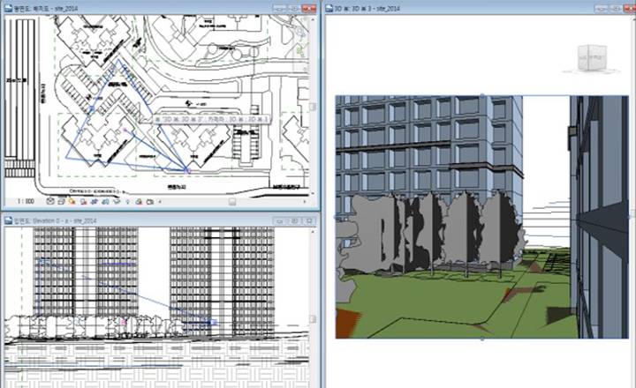
Task: Open the Detail Level menu in plan view
Action: coord(50,201)
